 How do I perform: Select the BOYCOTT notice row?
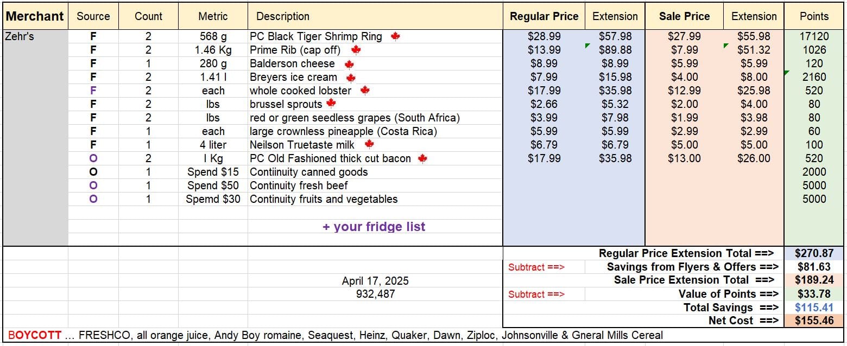click(x=423, y=335)
